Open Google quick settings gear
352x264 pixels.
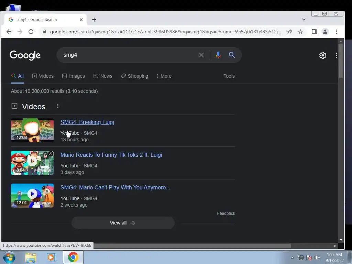pos(322,55)
